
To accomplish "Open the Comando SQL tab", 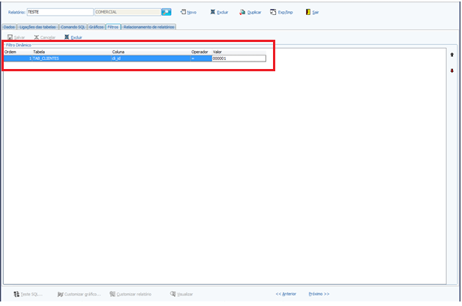I will [x=73, y=27].
